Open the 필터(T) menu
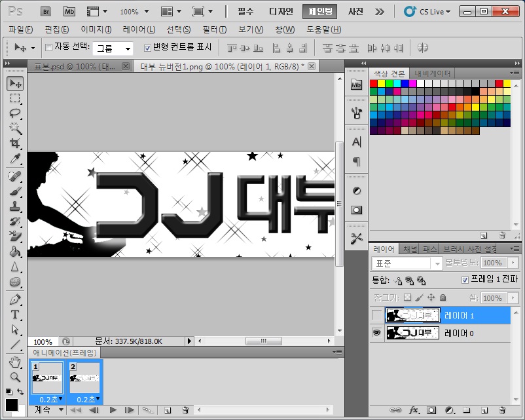 tap(214, 29)
